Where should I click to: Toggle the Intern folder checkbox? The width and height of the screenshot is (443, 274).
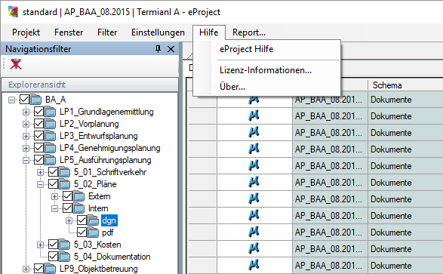coord(67,208)
